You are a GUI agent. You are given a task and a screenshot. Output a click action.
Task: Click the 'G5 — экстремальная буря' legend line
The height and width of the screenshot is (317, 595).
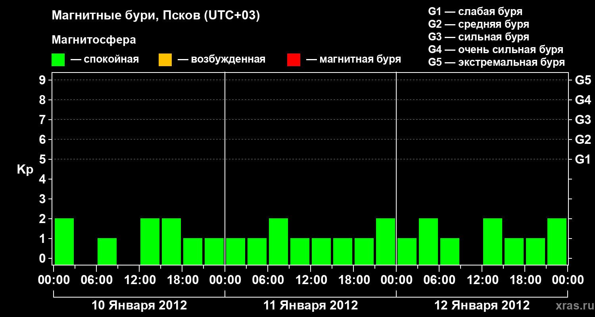pyautogui.click(x=497, y=62)
